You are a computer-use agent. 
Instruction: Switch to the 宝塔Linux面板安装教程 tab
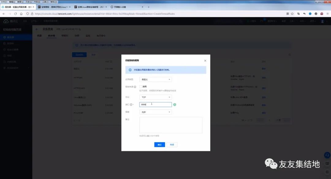coord(90,7)
